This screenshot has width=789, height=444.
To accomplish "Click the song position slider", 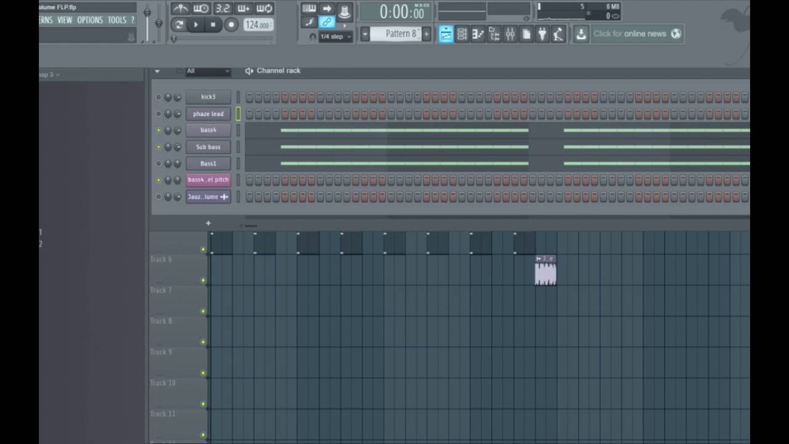I will click(x=222, y=39).
